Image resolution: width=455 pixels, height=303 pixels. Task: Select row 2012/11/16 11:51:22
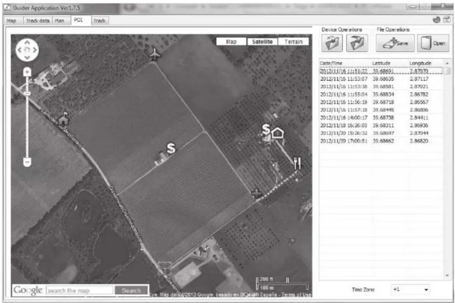(x=381, y=71)
